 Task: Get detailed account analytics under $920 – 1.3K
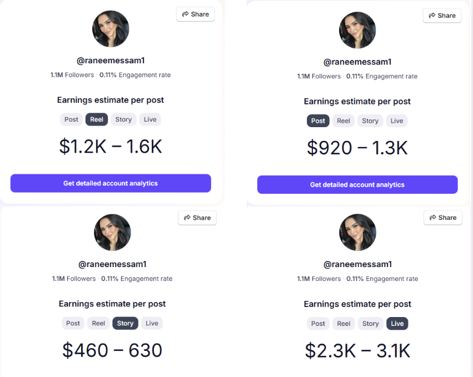pos(357,184)
